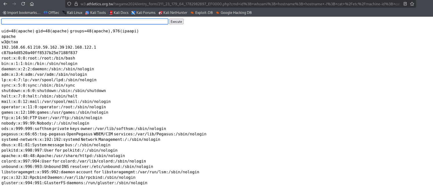The width and height of the screenshot is (433, 186).
Task: Click the line starting "mail:x:8:12"
Action: pos(56,102)
